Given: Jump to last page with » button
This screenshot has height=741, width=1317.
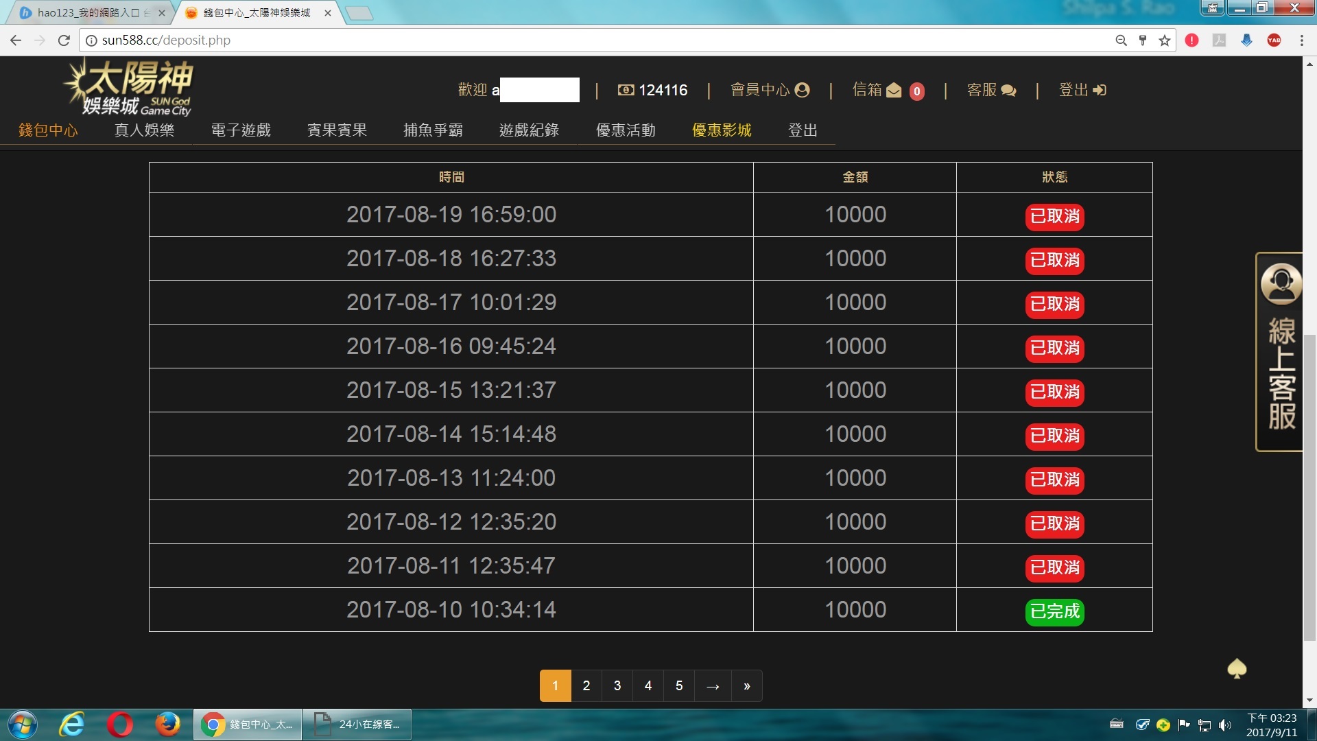Looking at the screenshot, I should [x=747, y=685].
